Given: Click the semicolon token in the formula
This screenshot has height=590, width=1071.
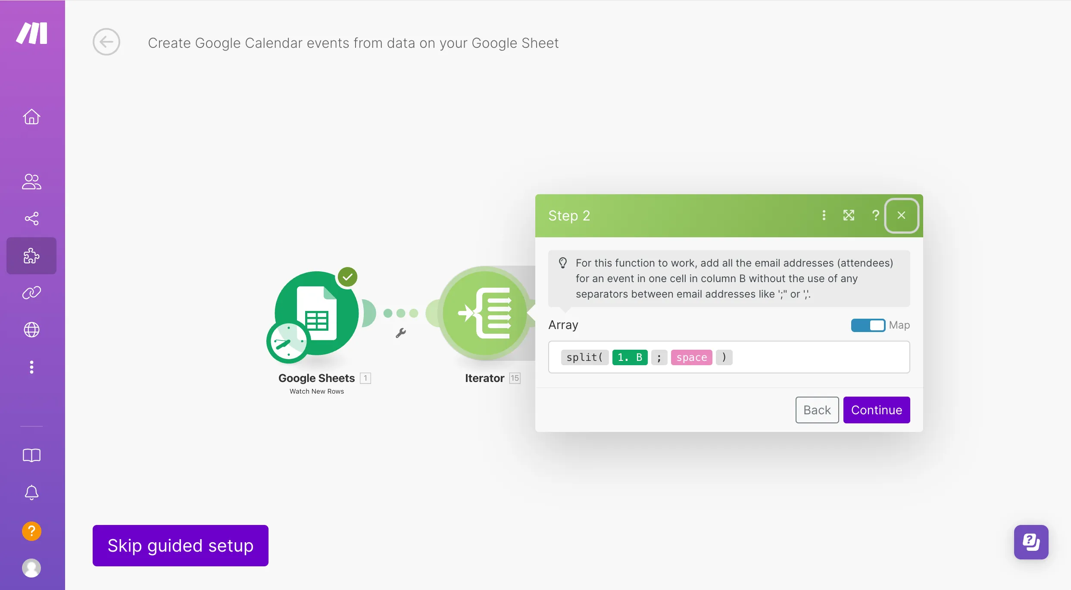Looking at the screenshot, I should 659,357.
